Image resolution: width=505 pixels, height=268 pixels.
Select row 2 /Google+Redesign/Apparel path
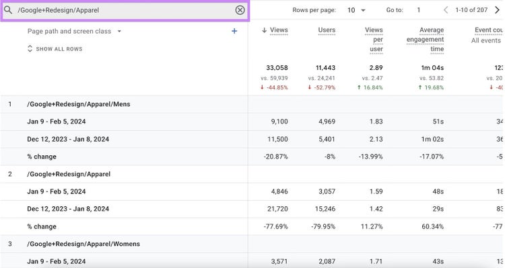point(69,174)
